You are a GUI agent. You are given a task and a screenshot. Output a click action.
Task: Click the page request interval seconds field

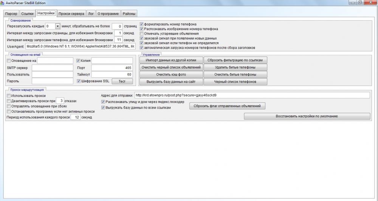tap(118, 33)
